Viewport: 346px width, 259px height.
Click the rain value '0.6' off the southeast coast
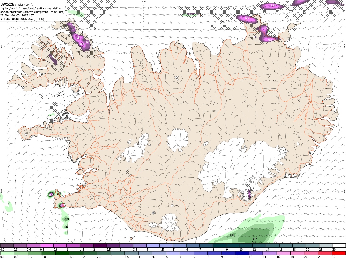click(232, 235)
